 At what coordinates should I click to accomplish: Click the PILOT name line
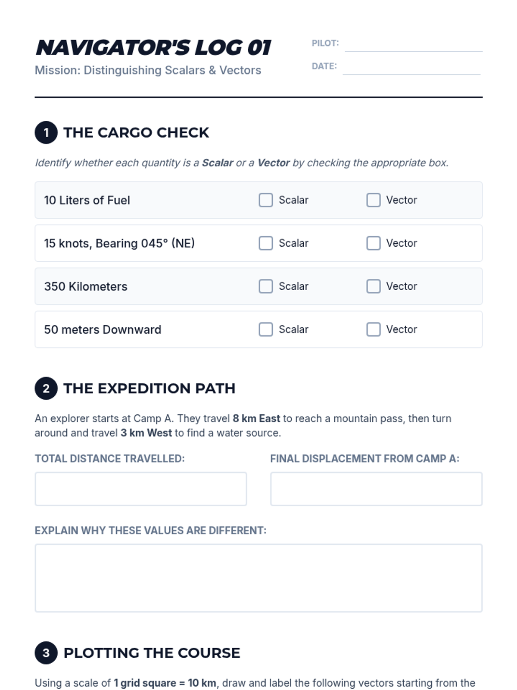click(x=413, y=45)
